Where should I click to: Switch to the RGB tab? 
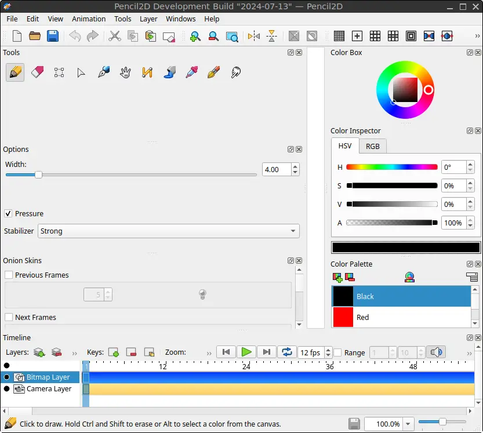click(373, 146)
